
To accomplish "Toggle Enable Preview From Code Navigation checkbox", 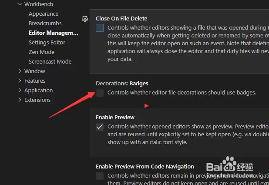I will click(100, 176).
